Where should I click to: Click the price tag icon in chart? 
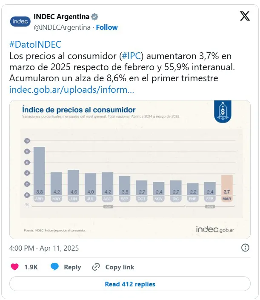[x=221, y=112]
